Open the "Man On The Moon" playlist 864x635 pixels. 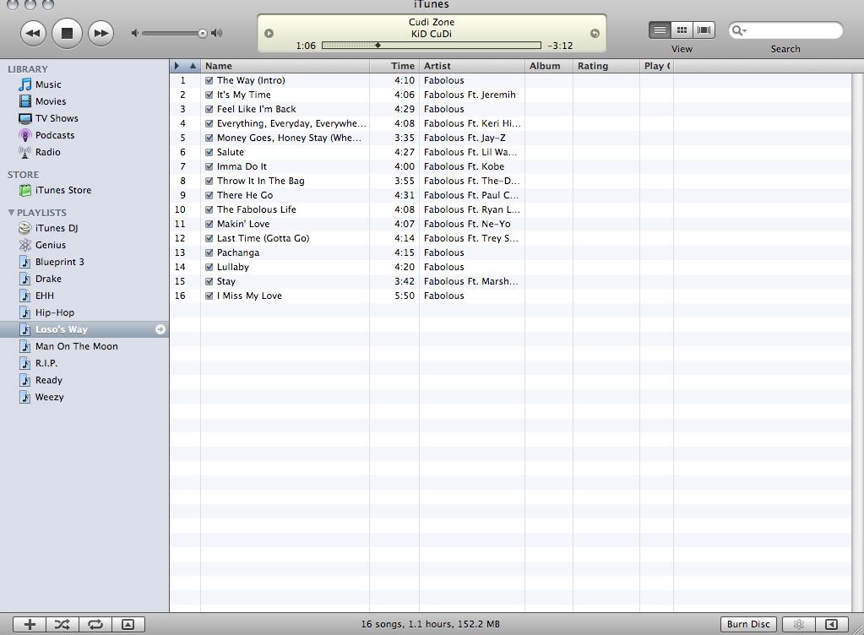(76, 346)
